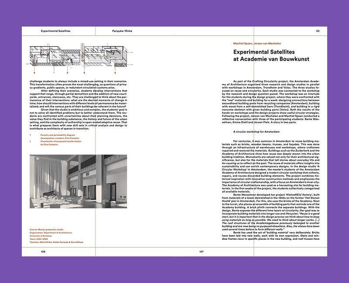The image size is (349, 283).
Task: Click the 'University of Antwerp' line
Action: click(x=41, y=236)
